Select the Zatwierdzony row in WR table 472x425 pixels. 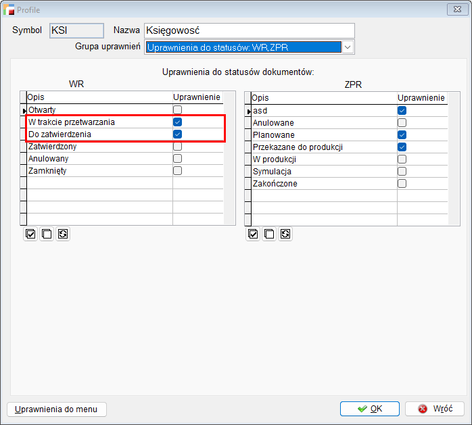(x=99, y=147)
